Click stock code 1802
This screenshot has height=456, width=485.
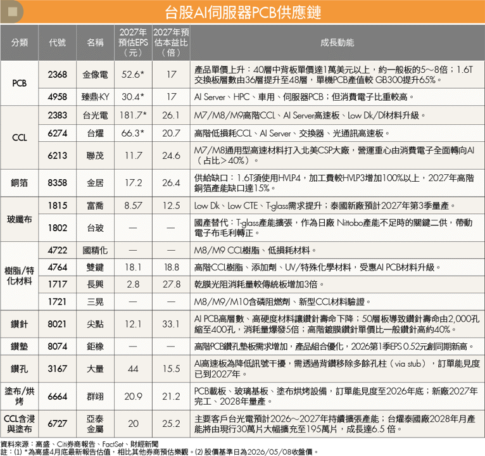coord(57,228)
